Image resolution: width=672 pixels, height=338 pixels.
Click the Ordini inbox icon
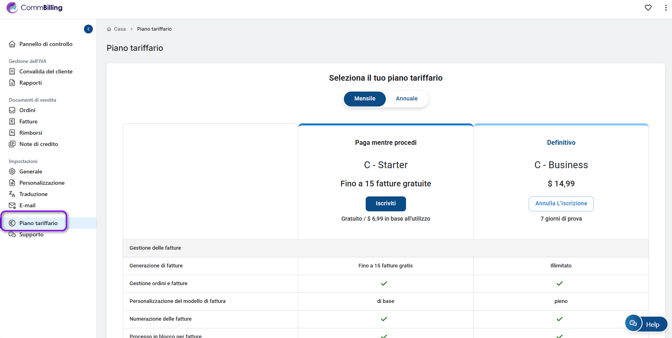pos(12,110)
